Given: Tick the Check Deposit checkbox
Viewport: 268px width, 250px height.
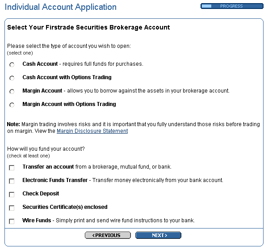Looking at the screenshot, I should click(12, 195).
